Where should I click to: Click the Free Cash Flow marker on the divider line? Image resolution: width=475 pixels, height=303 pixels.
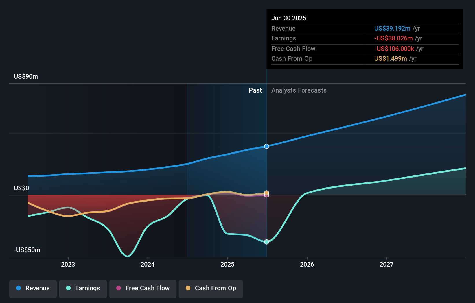(x=266, y=195)
